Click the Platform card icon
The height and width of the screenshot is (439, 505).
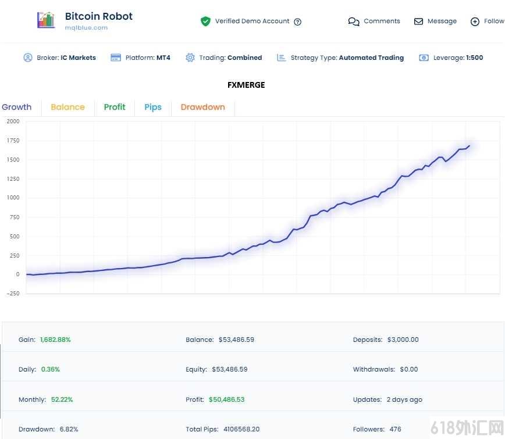[116, 58]
